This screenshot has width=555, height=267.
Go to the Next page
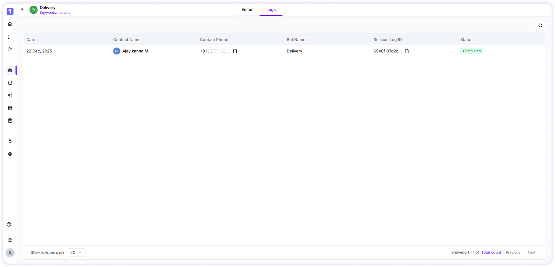click(532, 252)
